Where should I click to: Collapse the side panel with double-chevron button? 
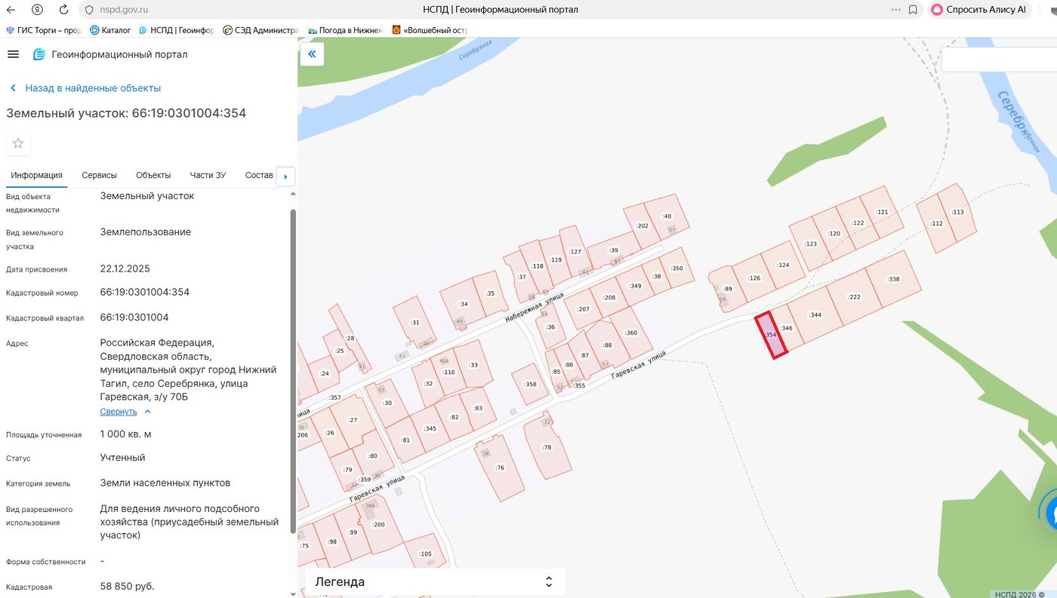[312, 54]
